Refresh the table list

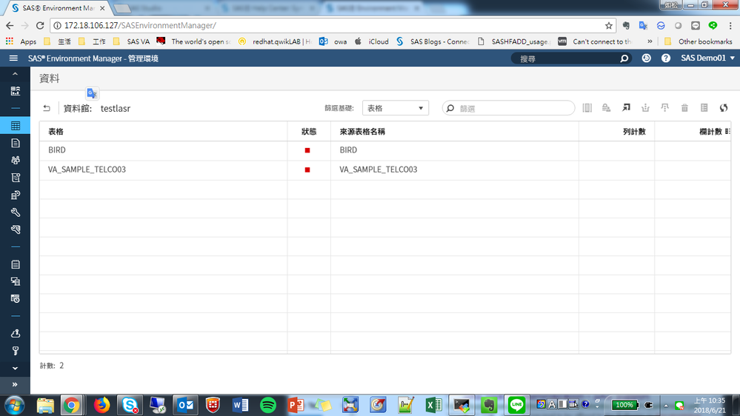tap(724, 108)
